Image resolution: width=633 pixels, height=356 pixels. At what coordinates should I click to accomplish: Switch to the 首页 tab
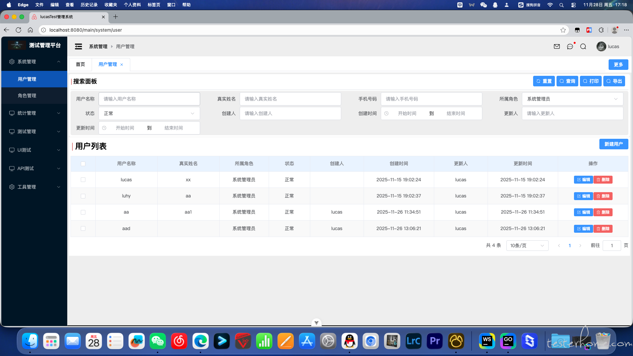[80, 64]
